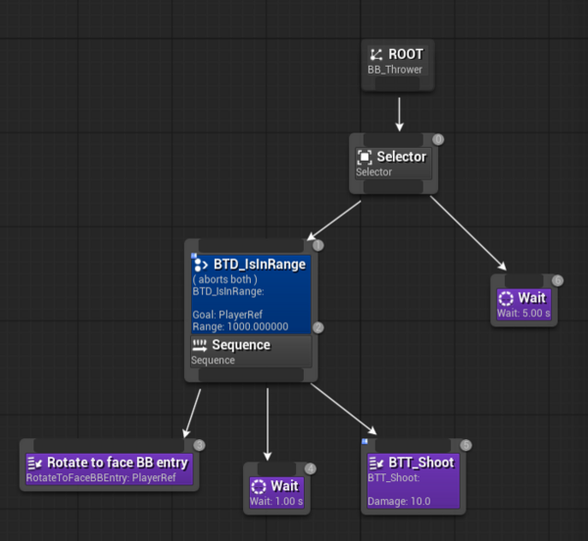This screenshot has width=588, height=541.
Task: Click the Wait 1.00 s dashed circle icon
Action: coord(259,487)
